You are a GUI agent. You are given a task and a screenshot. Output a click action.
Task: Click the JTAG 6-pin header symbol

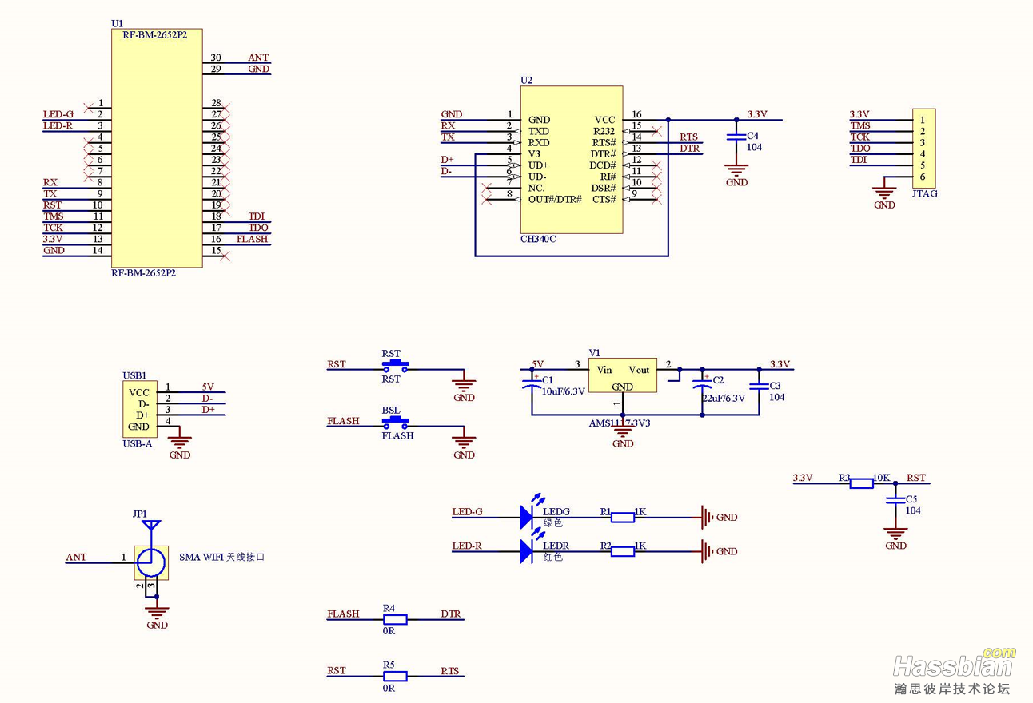point(924,148)
